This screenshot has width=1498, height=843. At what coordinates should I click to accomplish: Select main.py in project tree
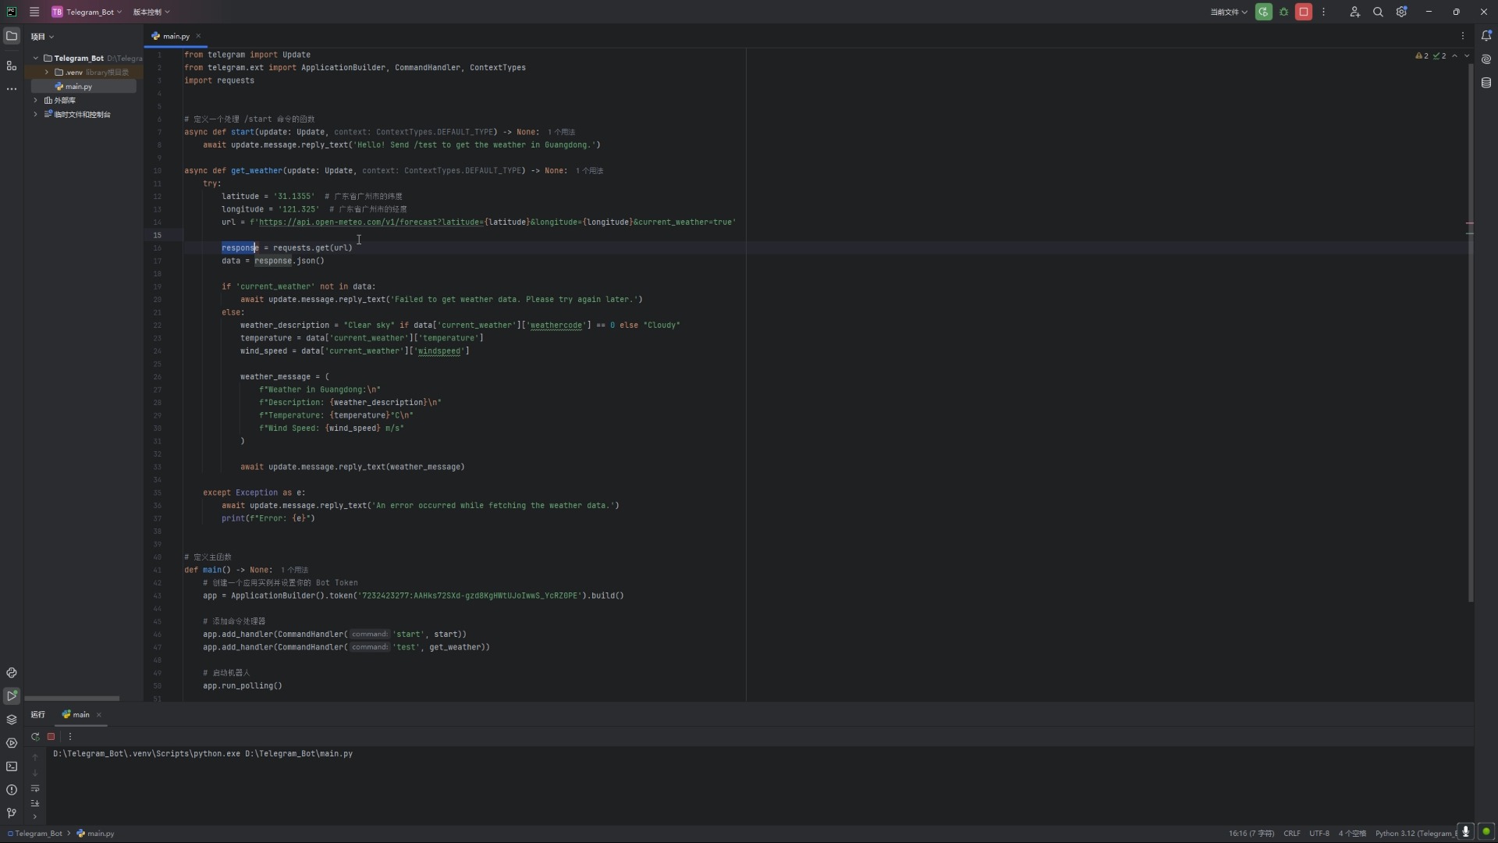(x=78, y=87)
